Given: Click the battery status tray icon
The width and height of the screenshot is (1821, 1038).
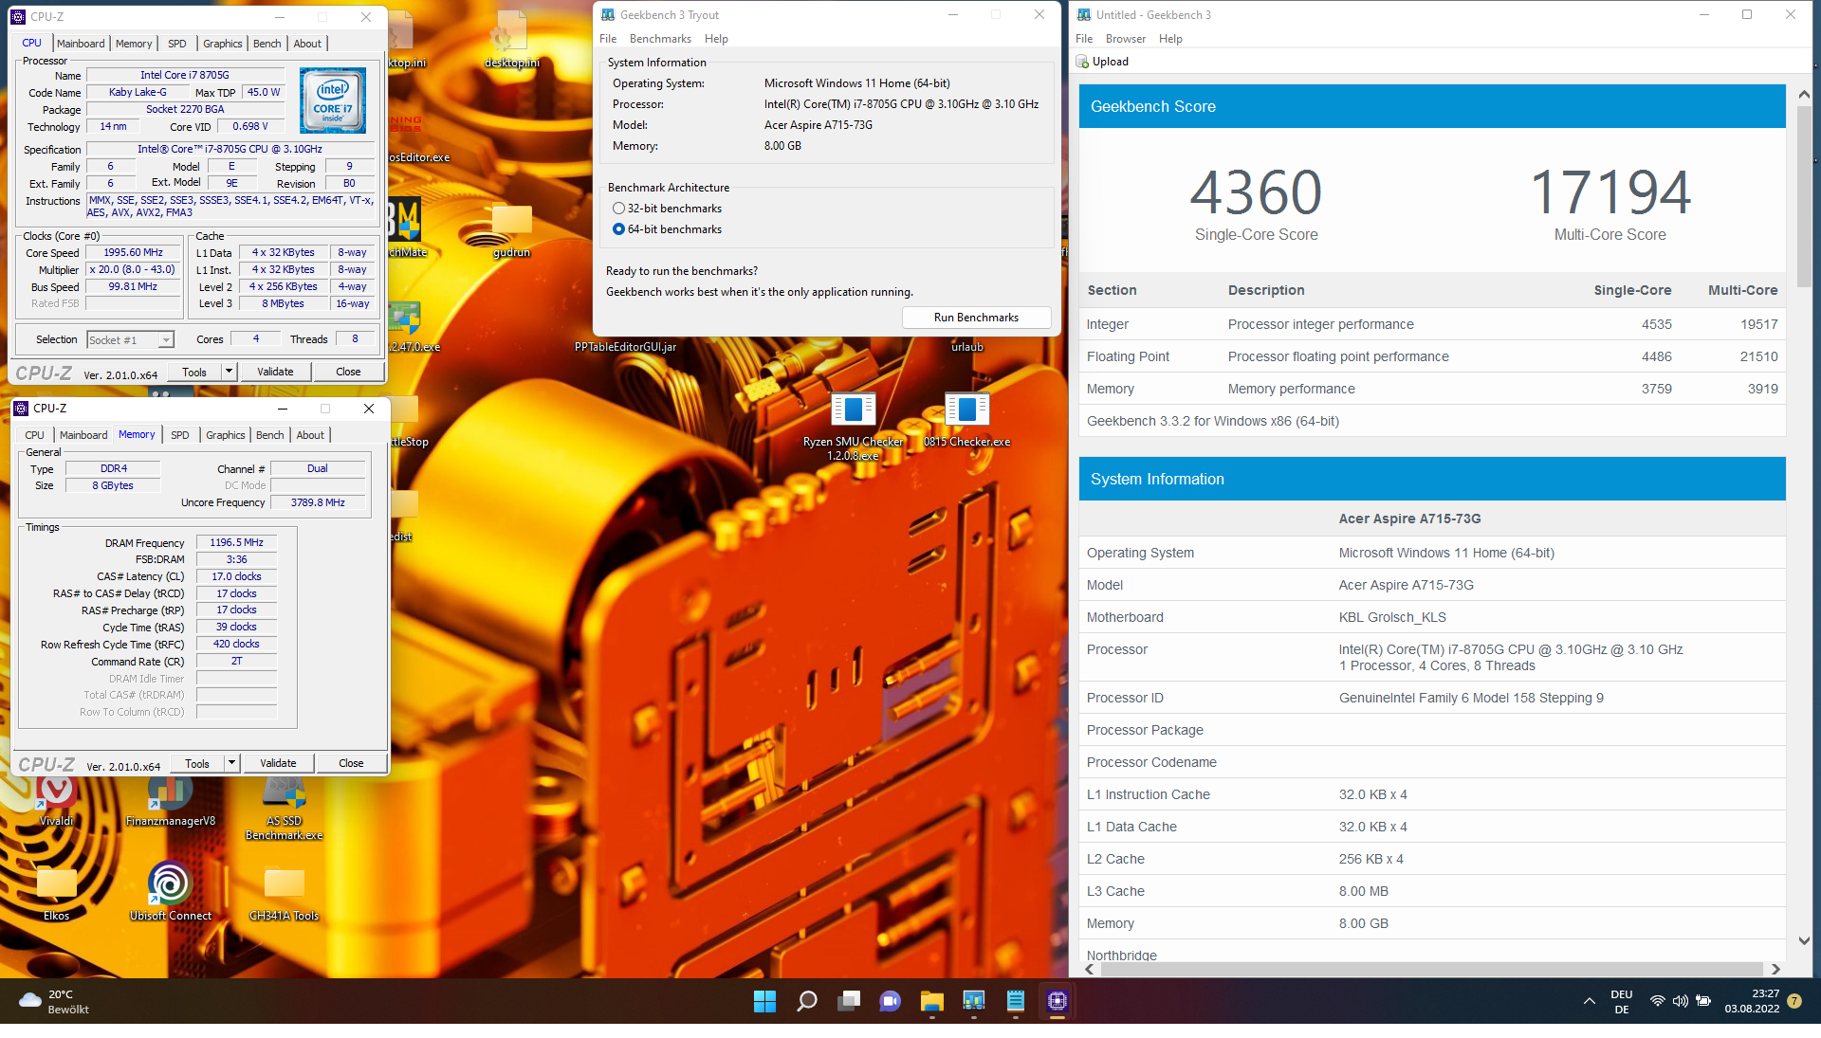Looking at the screenshot, I should click(x=1703, y=1001).
